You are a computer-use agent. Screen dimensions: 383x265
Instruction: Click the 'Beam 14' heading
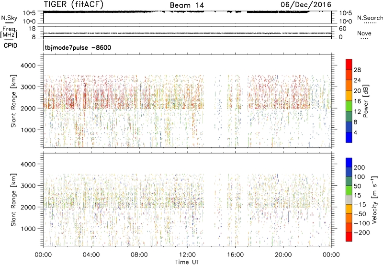[187, 5]
